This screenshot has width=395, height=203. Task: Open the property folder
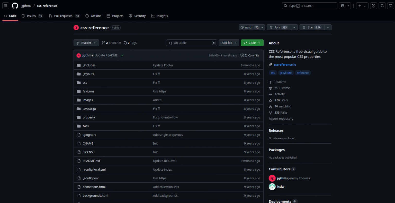coord(89,117)
